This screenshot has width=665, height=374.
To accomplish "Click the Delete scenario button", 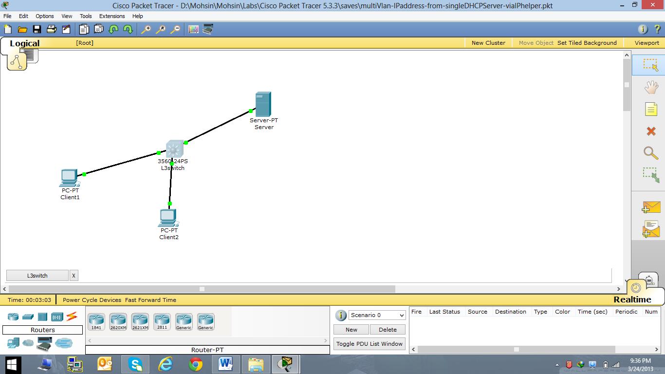I will 388,330.
